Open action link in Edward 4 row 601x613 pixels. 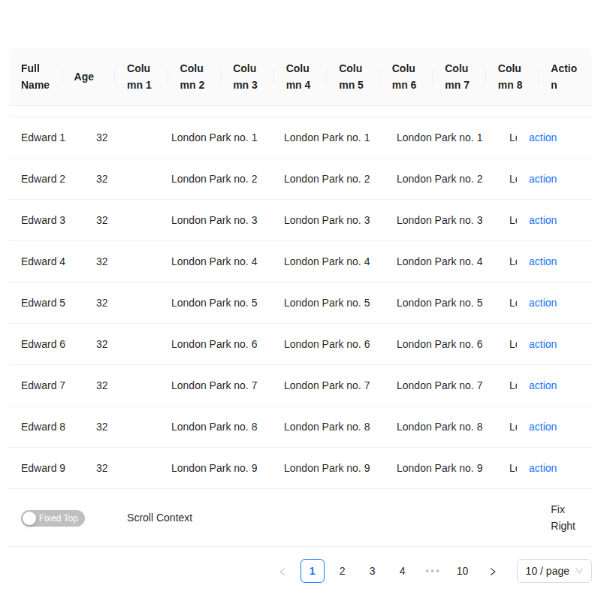tap(542, 261)
